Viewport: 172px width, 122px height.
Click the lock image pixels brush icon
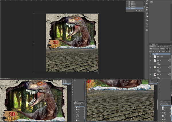155,51
